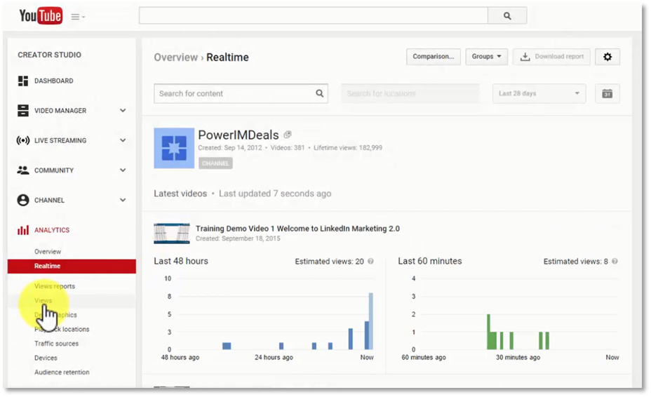651x397 pixels.
Task: Open Playback locations report
Action: [x=62, y=329]
